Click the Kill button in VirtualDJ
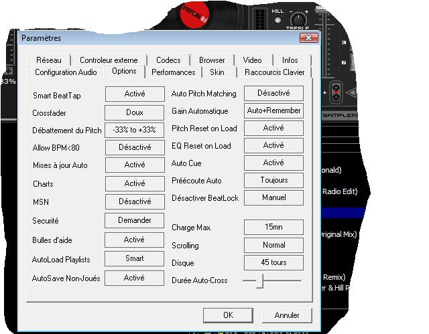The height and width of the screenshot is (334, 429). (x=278, y=20)
